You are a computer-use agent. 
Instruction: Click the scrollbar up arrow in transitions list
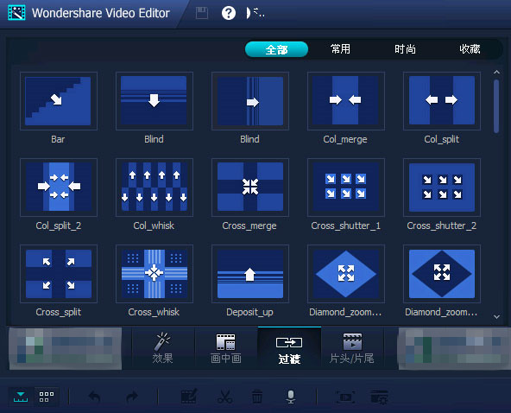(x=496, y=72)
